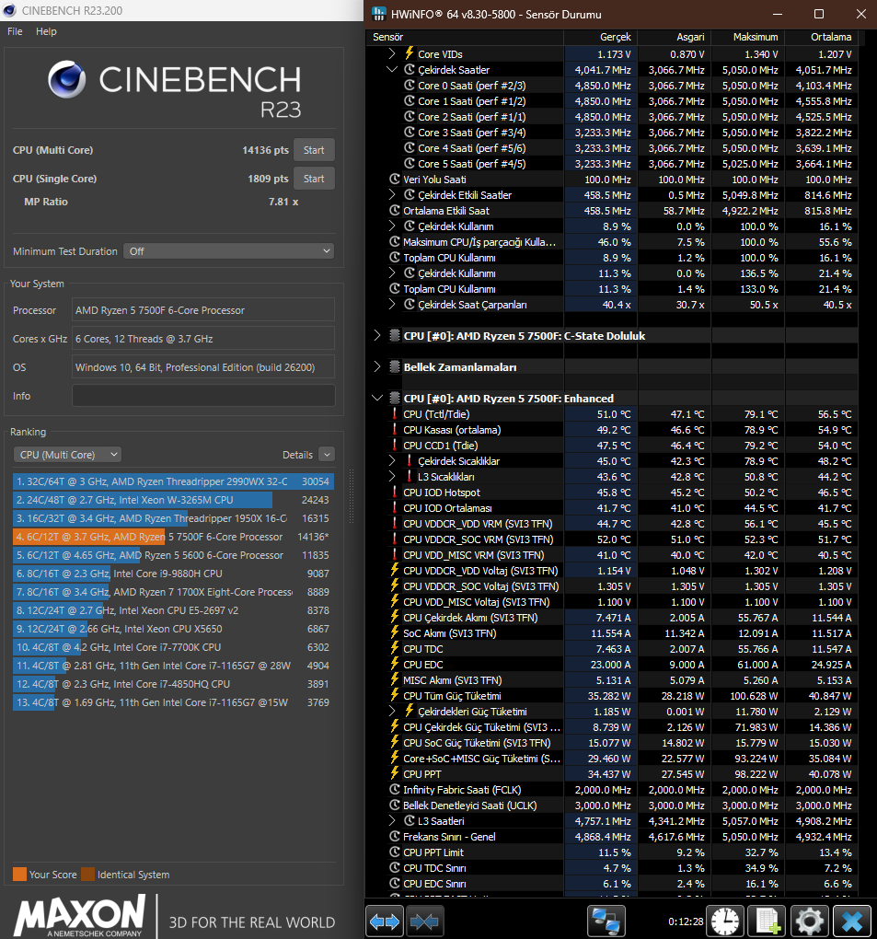Click clock icon beside Core 0 Saati
877x939 pixels.
(x=410, y=85)
